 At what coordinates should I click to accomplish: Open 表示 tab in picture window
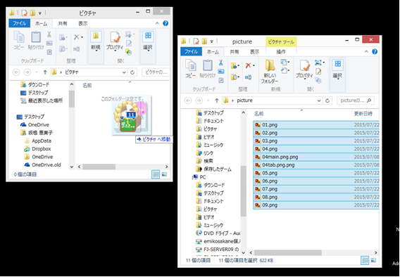click(255, 52)
